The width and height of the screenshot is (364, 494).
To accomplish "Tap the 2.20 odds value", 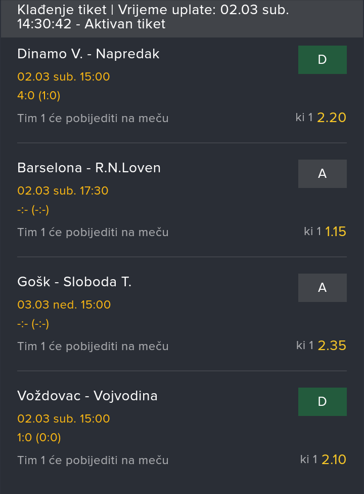I will 332,118.
